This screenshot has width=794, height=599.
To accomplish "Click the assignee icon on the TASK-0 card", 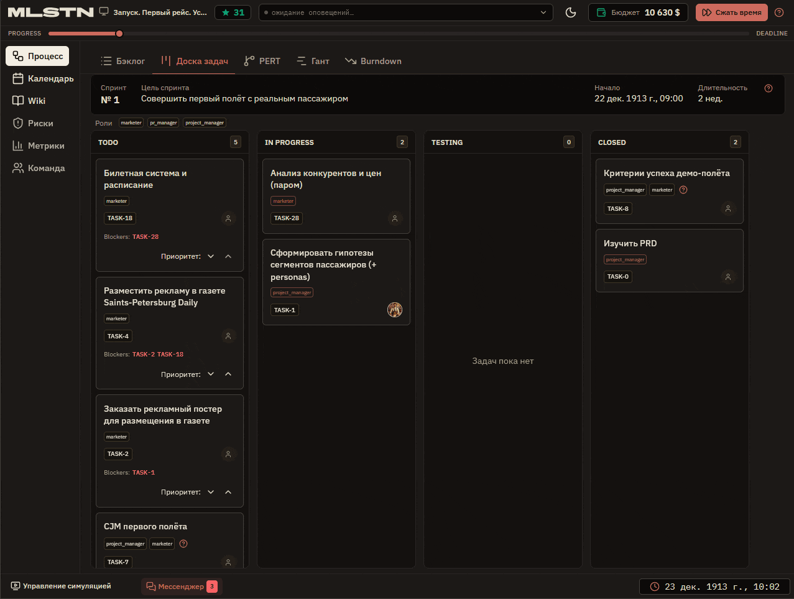I will pos(728,277).
